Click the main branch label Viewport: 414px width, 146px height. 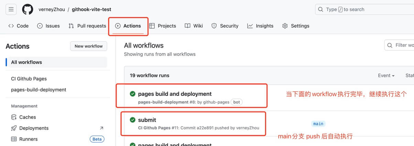(318, 124)
